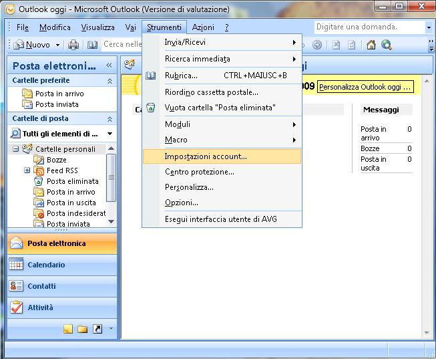The height and width of the screenshot is (359, 436).
Task: Choose Vuota cartella "Posta eliminata"
Action: 222,108
